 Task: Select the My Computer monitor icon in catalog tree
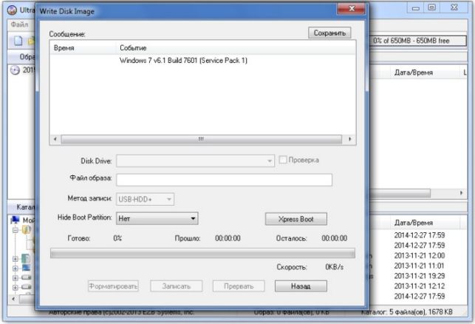click(16, 220)
